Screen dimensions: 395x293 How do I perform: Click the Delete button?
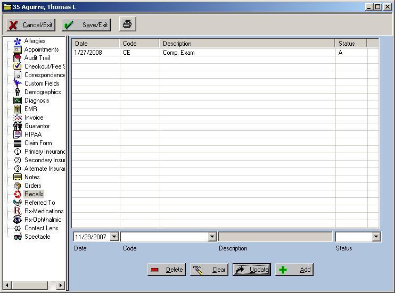[x=167, y=270]
